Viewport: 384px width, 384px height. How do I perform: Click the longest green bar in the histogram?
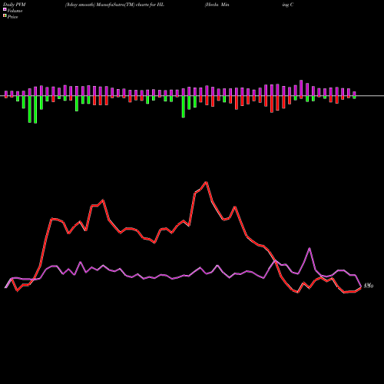[35, 110]
